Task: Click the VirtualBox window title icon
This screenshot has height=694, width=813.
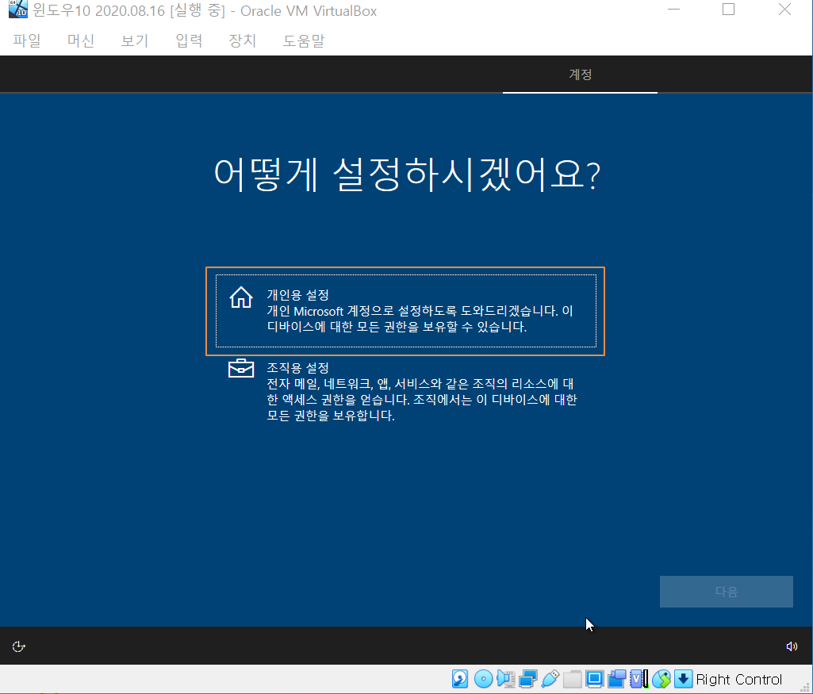Action: (18, 10)
